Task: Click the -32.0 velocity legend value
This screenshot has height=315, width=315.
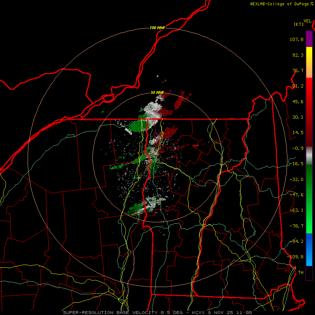Action: [296, 180]
